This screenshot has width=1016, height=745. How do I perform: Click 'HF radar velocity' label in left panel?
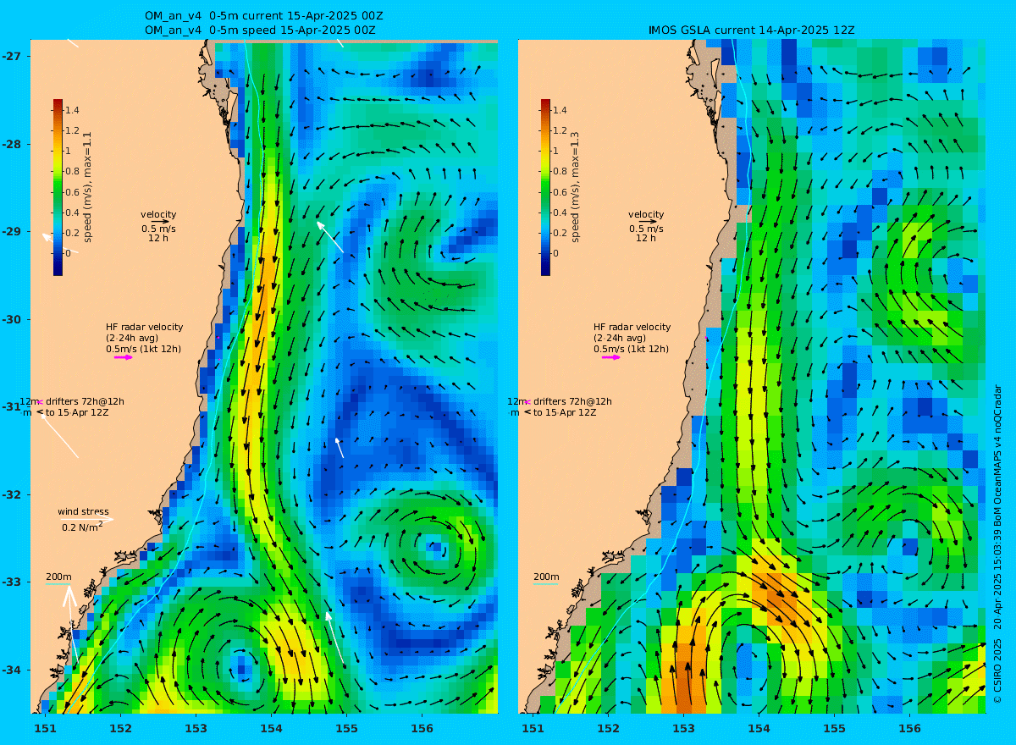[x=144, y=327]
